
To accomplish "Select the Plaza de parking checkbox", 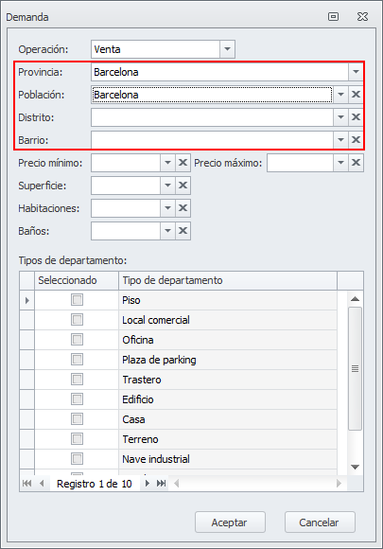I will click(x=77, y=360).
